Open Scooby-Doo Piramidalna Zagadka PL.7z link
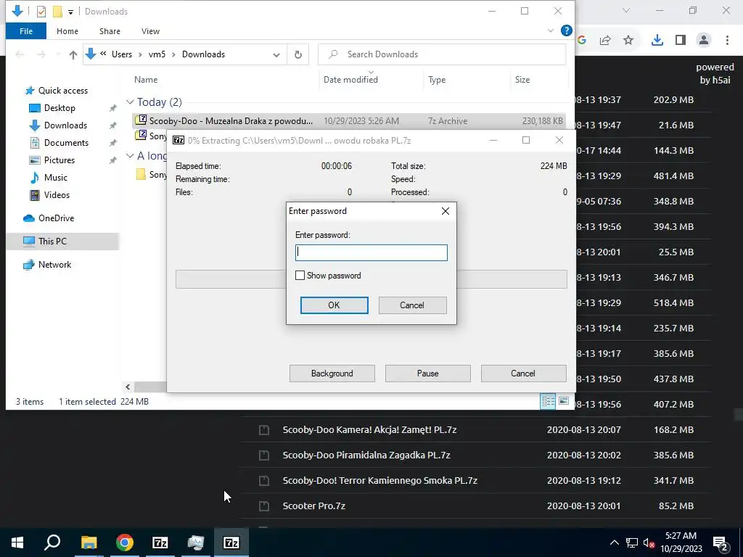Viewport: 743px width, 557px height. [366, 455]
